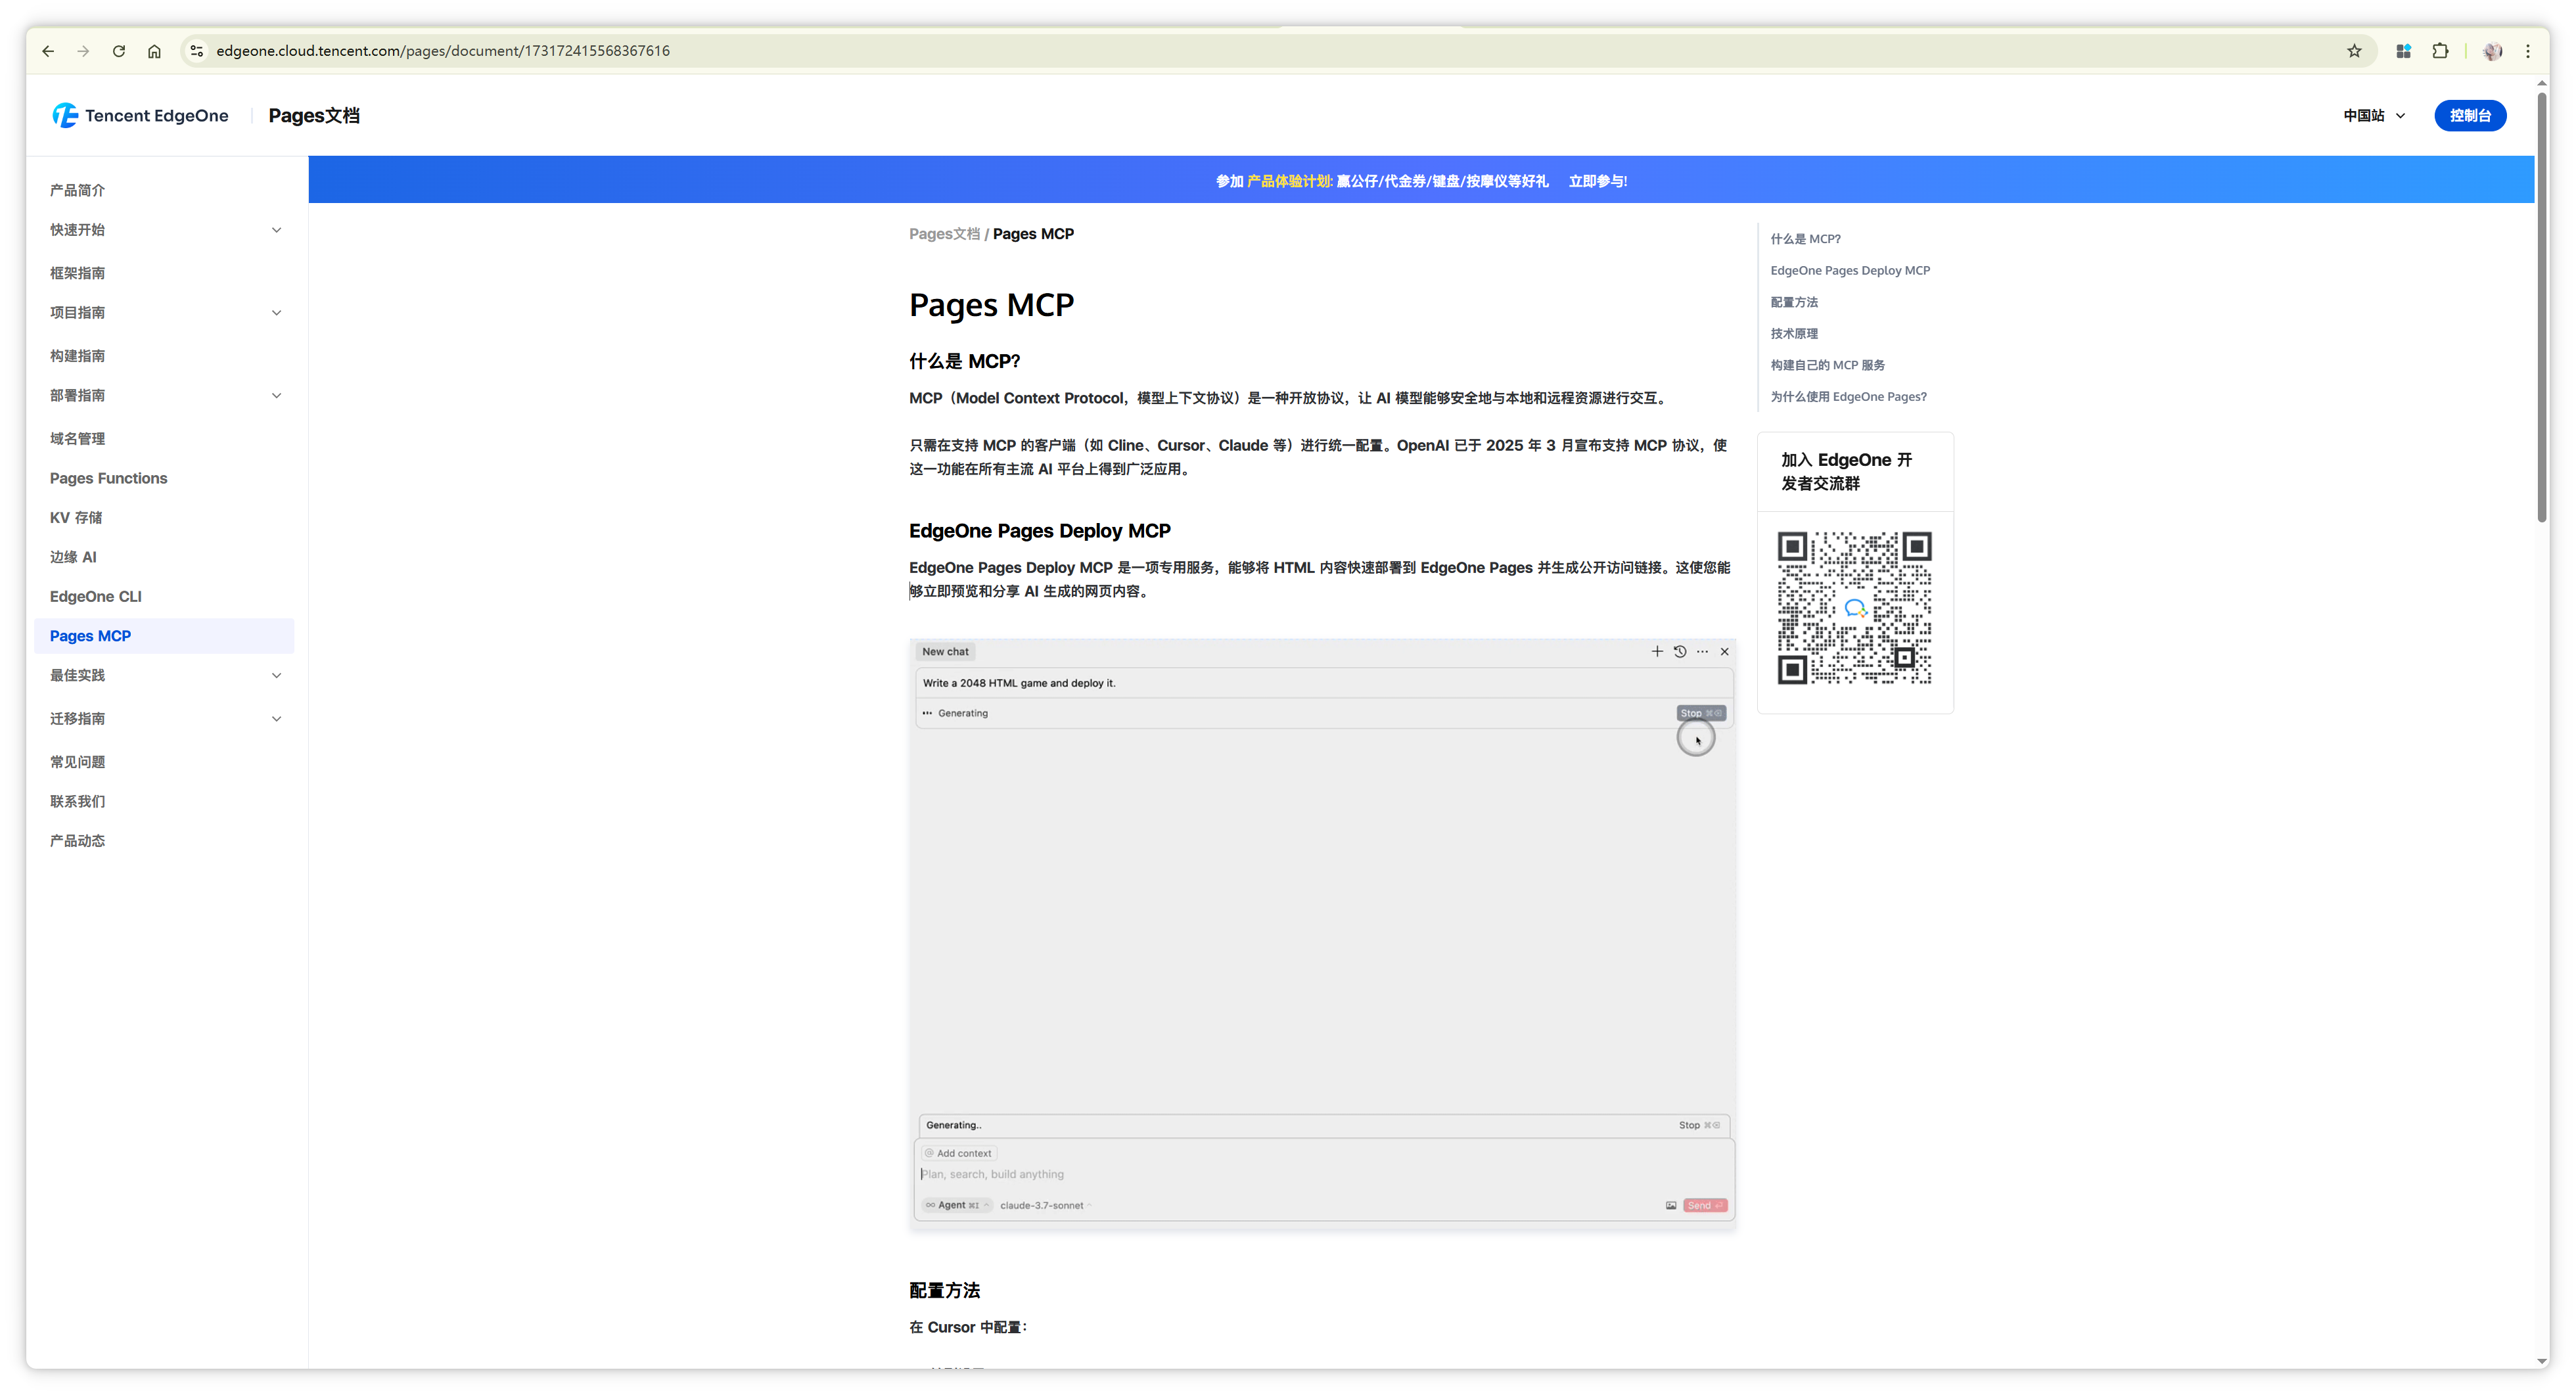The height and width of the screenshot is (1395, 2576).
Task: Reload the page with refresh icon
Action: [119, 51]
